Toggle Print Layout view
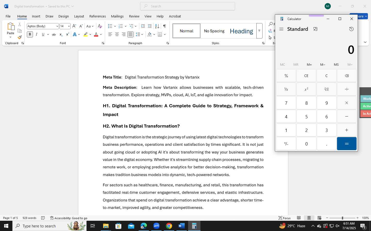This screenshot has height=231, width=371. pos(309,218)
